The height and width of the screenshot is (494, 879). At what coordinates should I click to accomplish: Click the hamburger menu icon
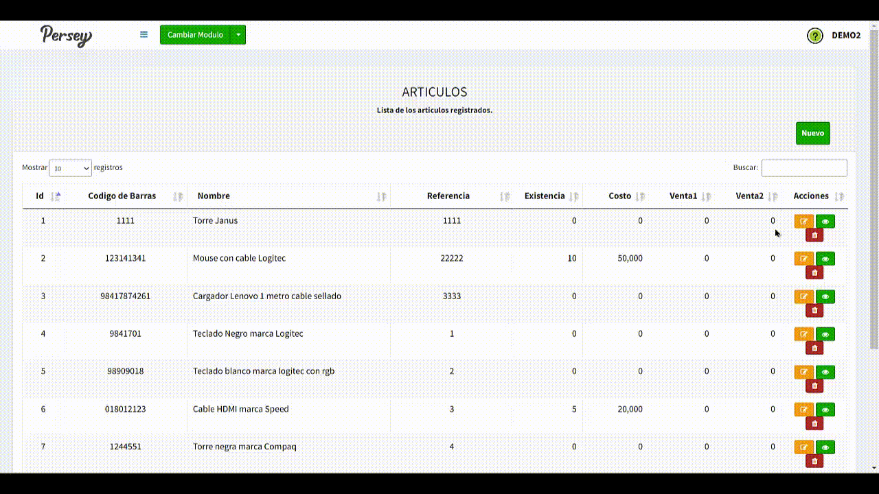click(144, 34)
